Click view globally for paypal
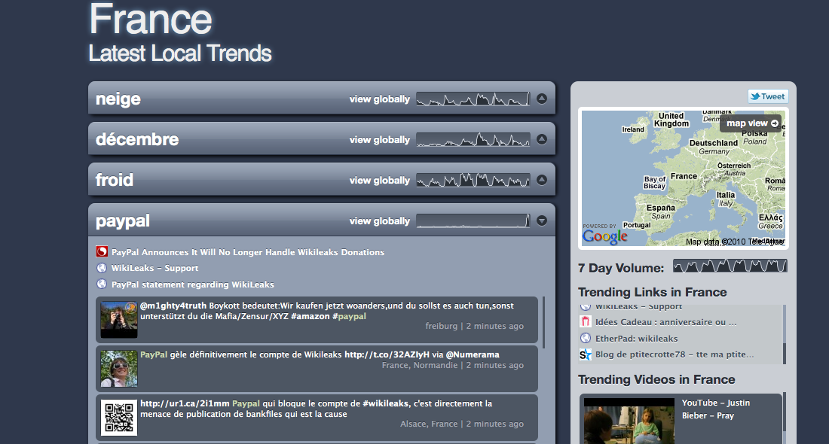This screenshot has height=444, width=829. pyautogui.click(x=379, y=221)
